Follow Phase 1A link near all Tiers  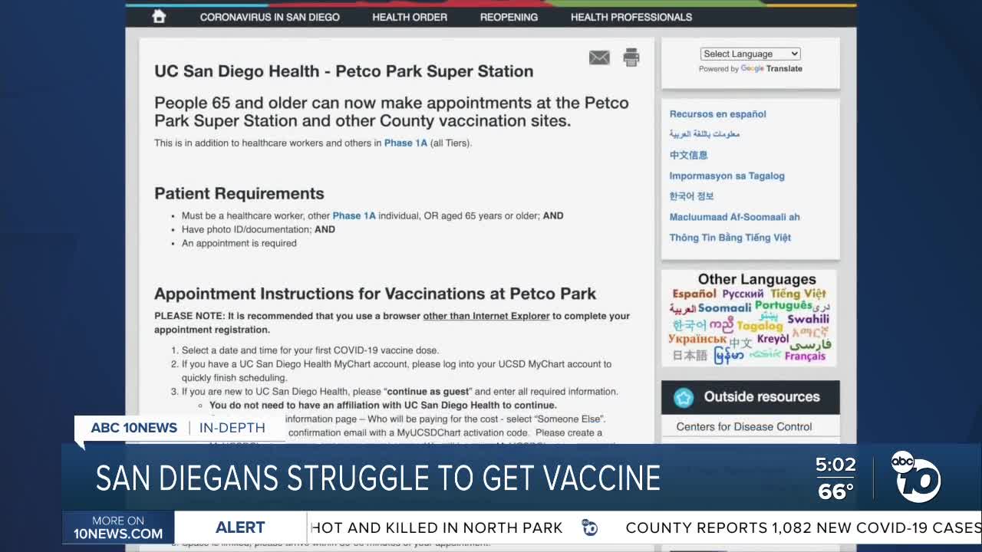pyautogui.click(x=406, y=143)
